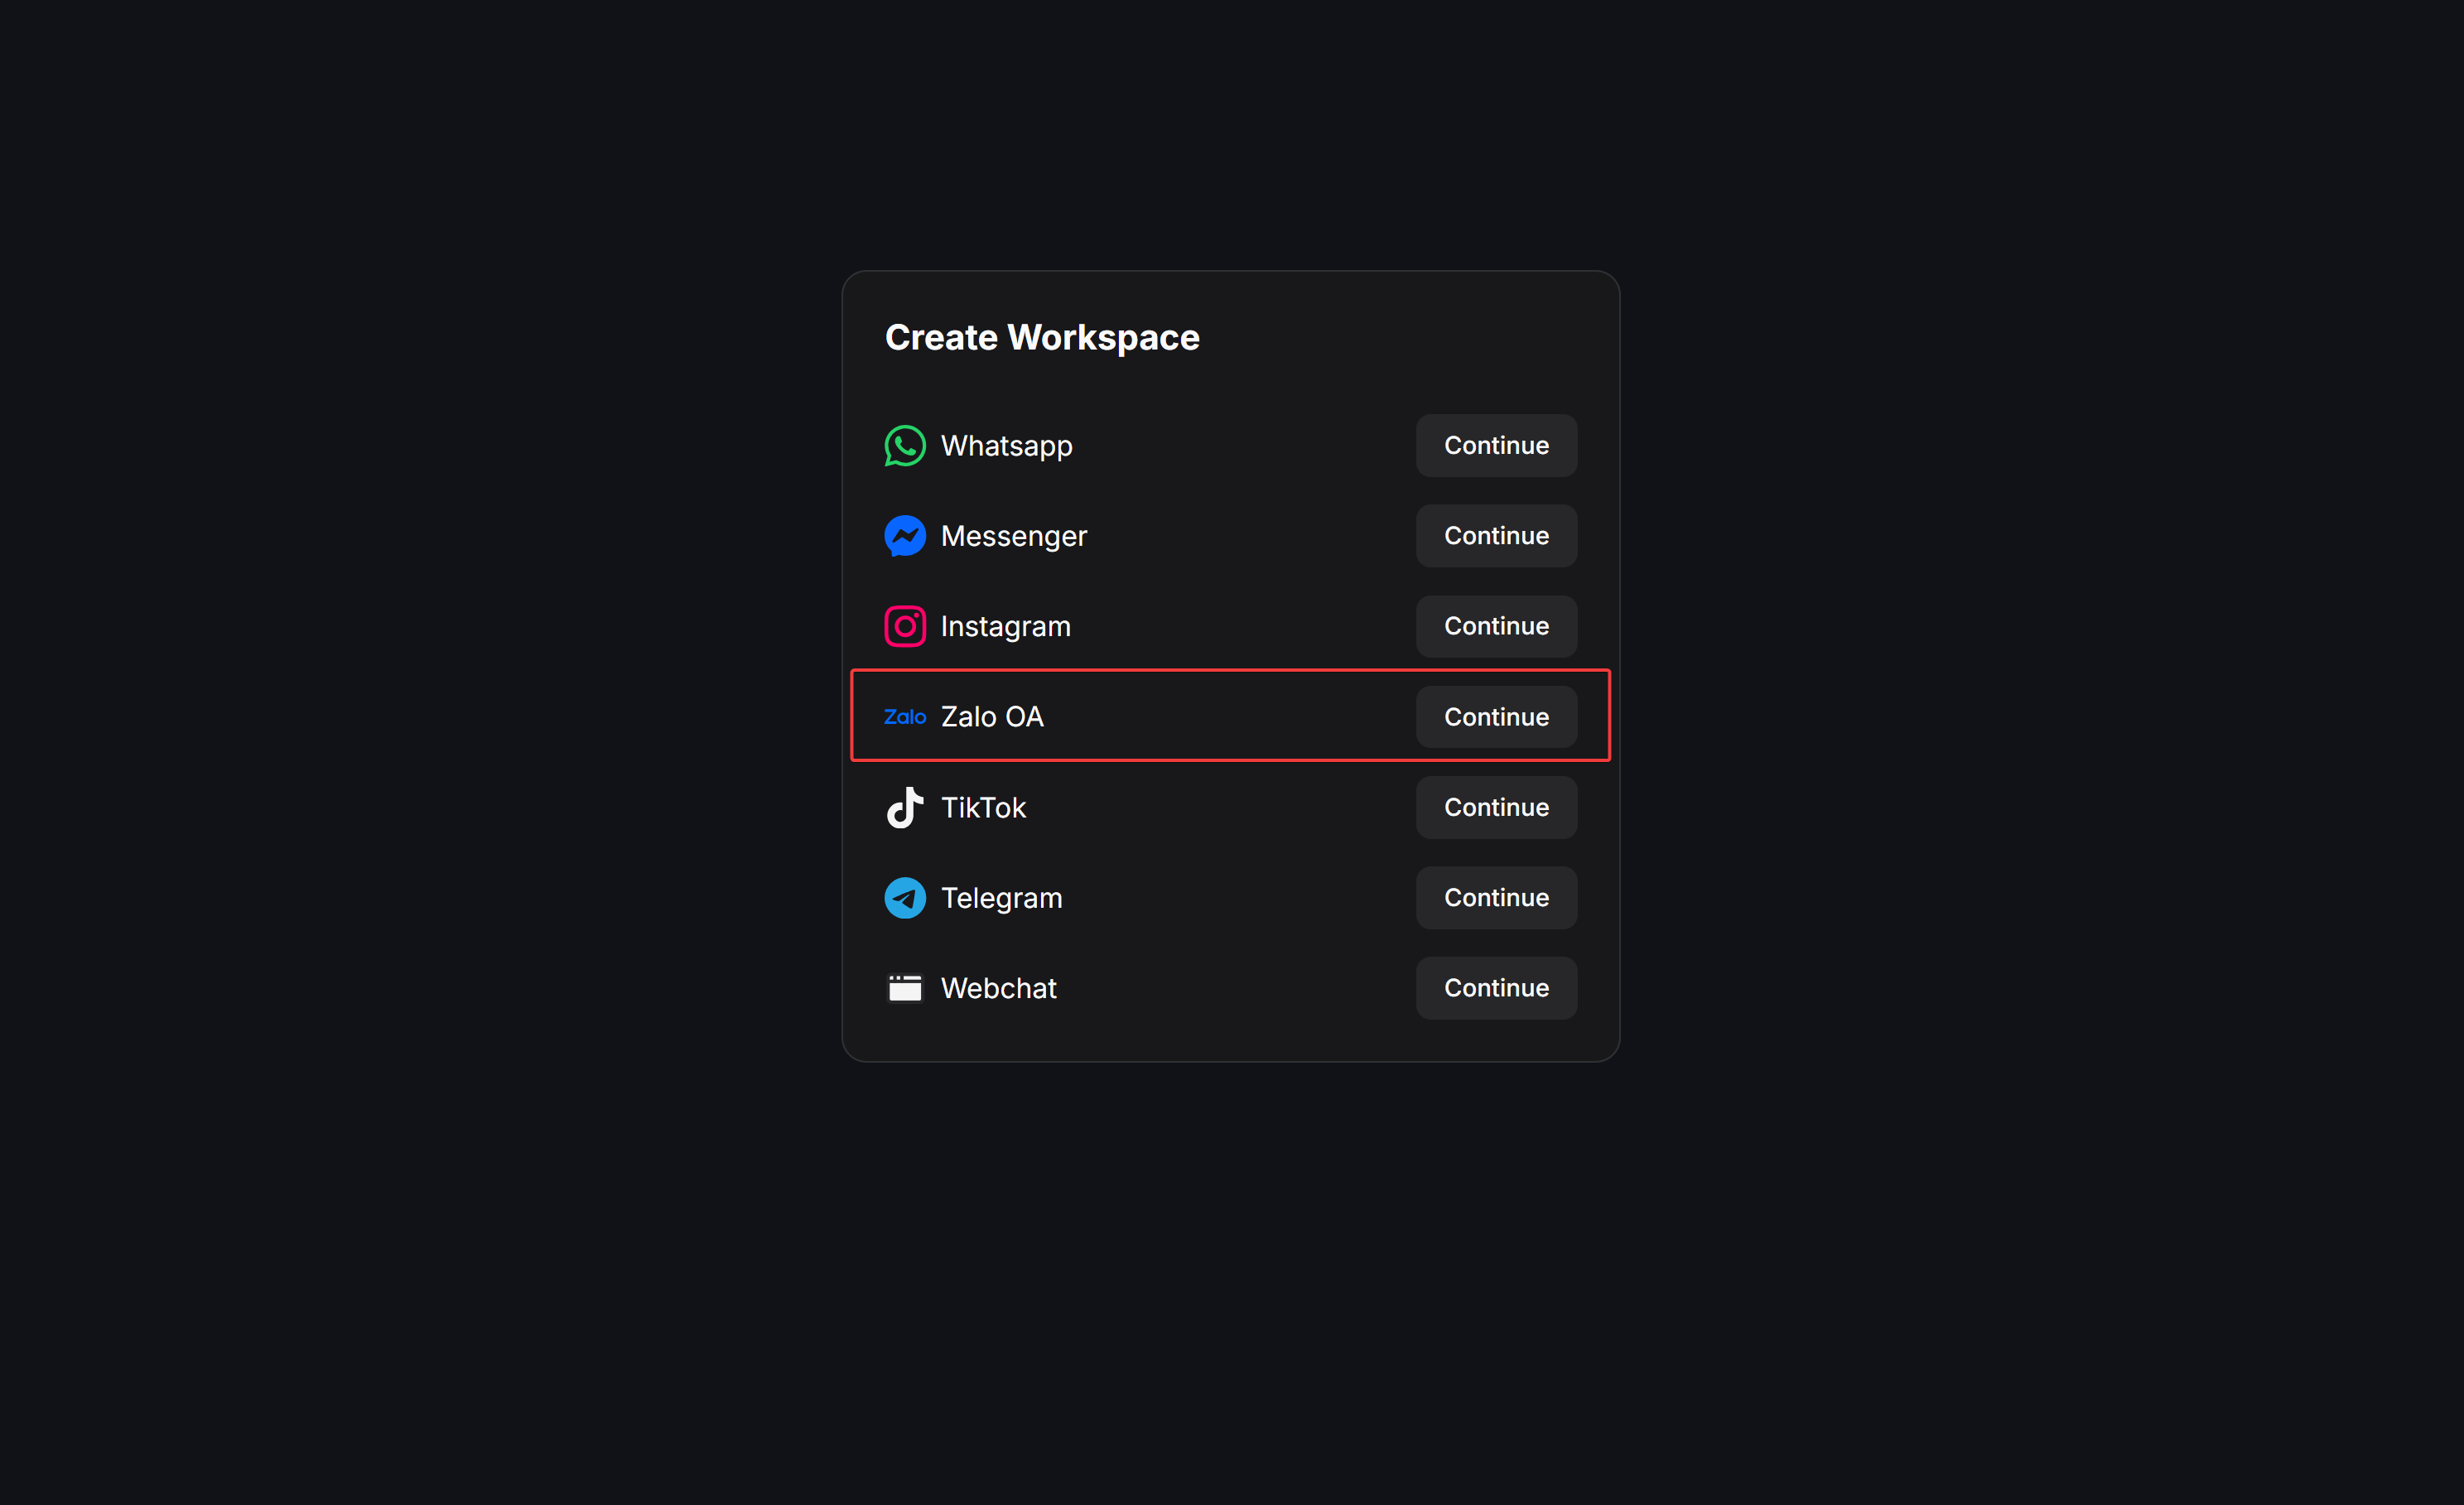Click the Instagram logo icon
Image resolution: width=2464 pixels, height=1505 pixels.
905,627
